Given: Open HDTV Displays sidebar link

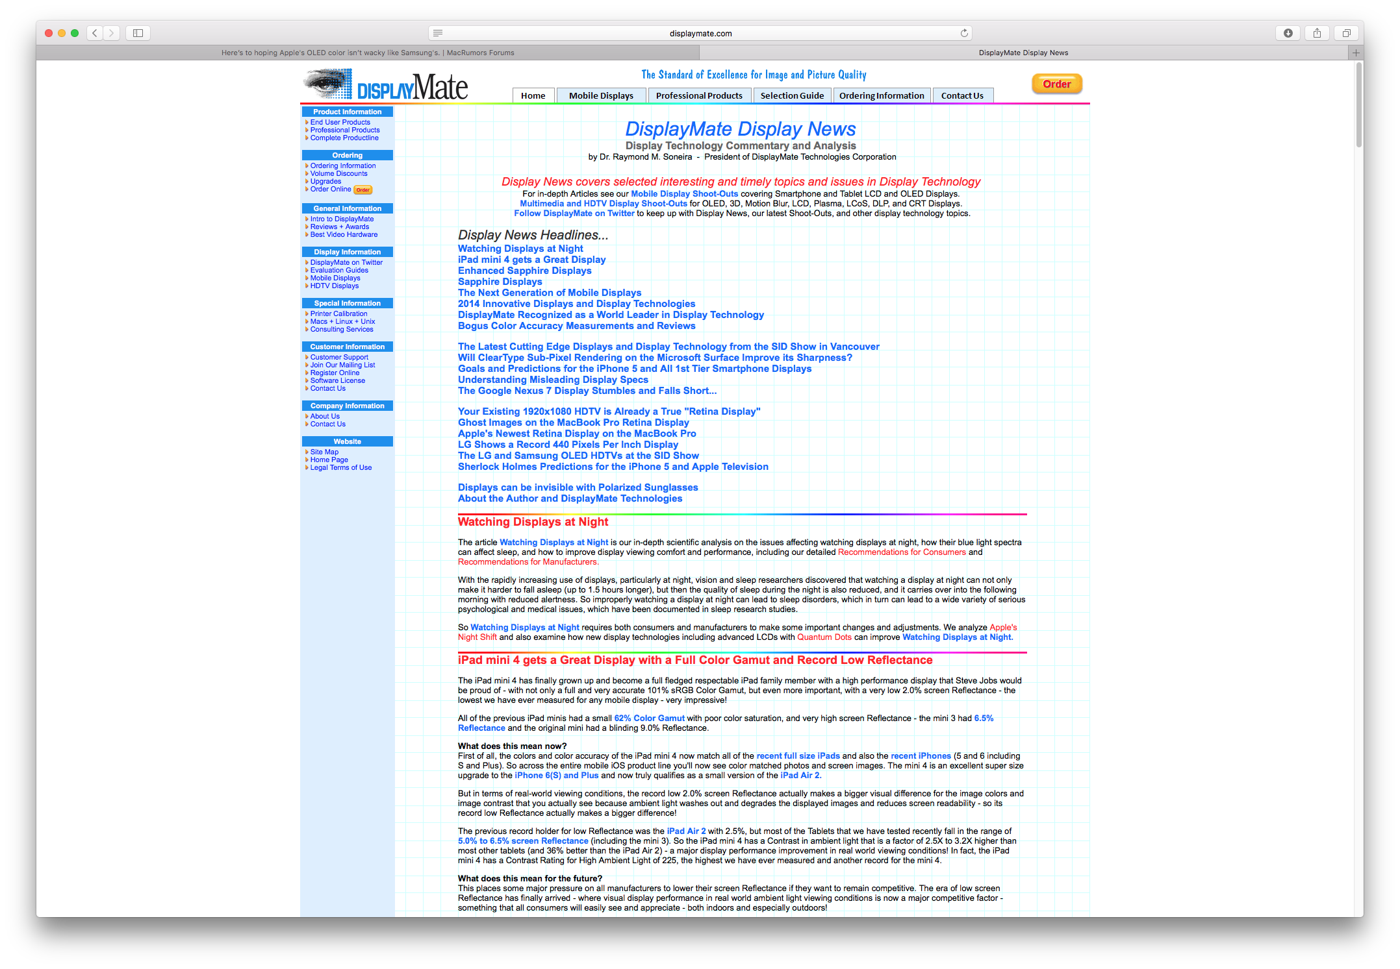Looking at the screenshot, I should coord(334,286).
